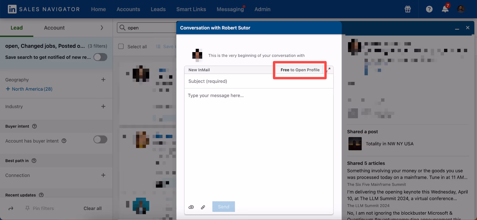This screenshot has height=220, width=477.
Task: Collapse the filter panel with chevron
Action: pyautogui.click(x=102, y=28)
